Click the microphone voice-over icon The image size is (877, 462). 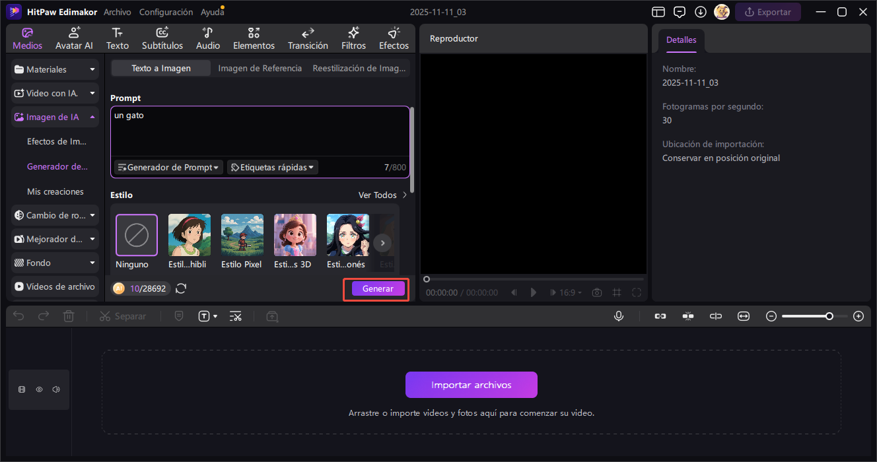619,316
